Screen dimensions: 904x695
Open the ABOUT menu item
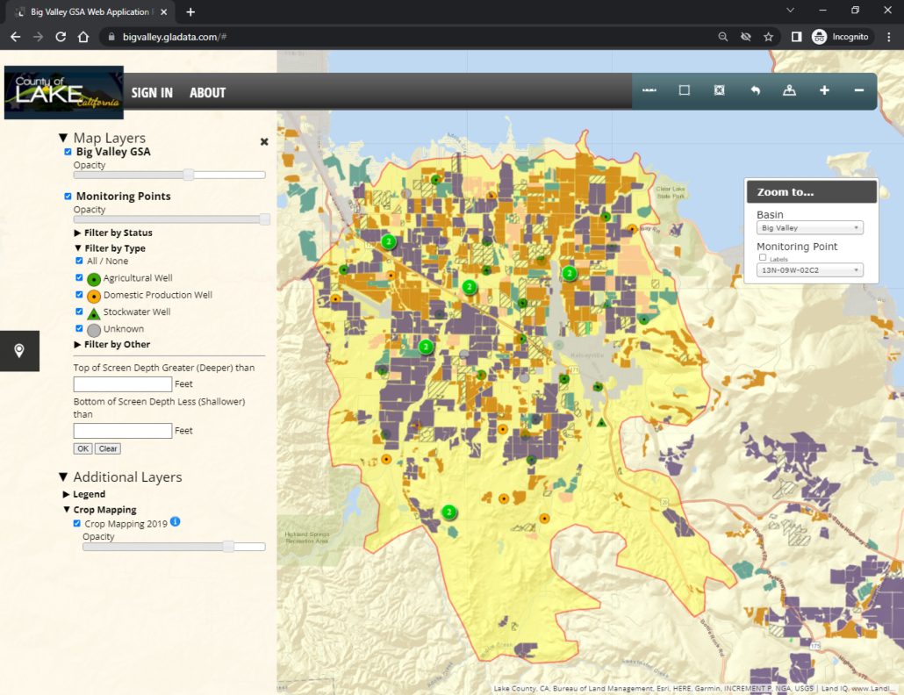[x=207, y=93]
